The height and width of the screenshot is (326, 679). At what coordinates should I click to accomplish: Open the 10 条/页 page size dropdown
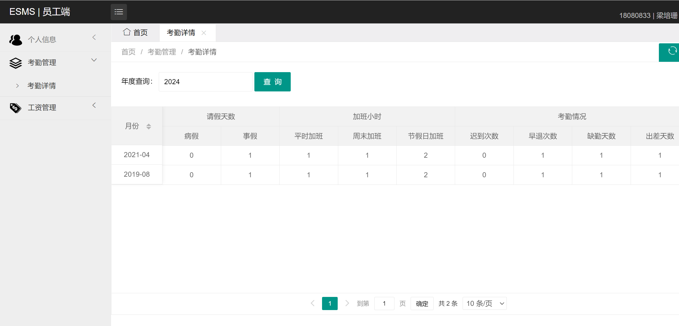click(x=484, y=303)
